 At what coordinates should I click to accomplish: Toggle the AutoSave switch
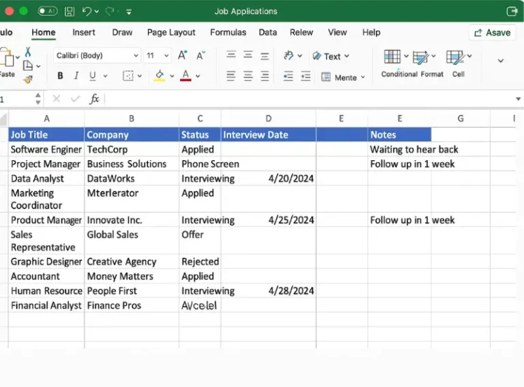pos(48,12)
